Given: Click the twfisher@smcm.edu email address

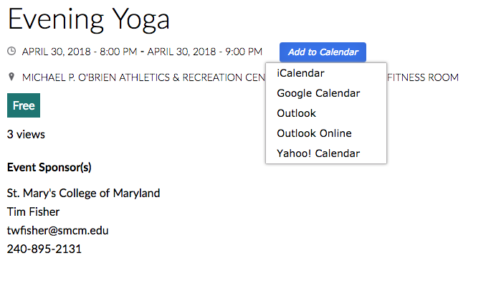Looking at the screenshot, I should 57,231.
